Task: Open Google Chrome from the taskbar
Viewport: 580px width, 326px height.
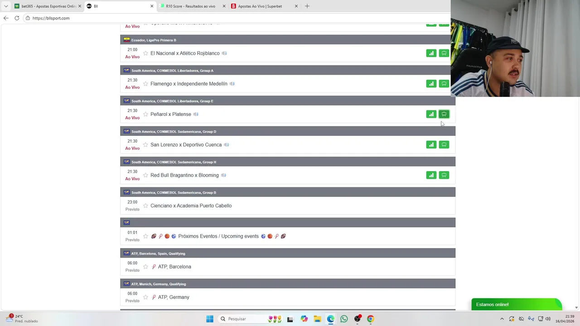Action: [370, 319]
